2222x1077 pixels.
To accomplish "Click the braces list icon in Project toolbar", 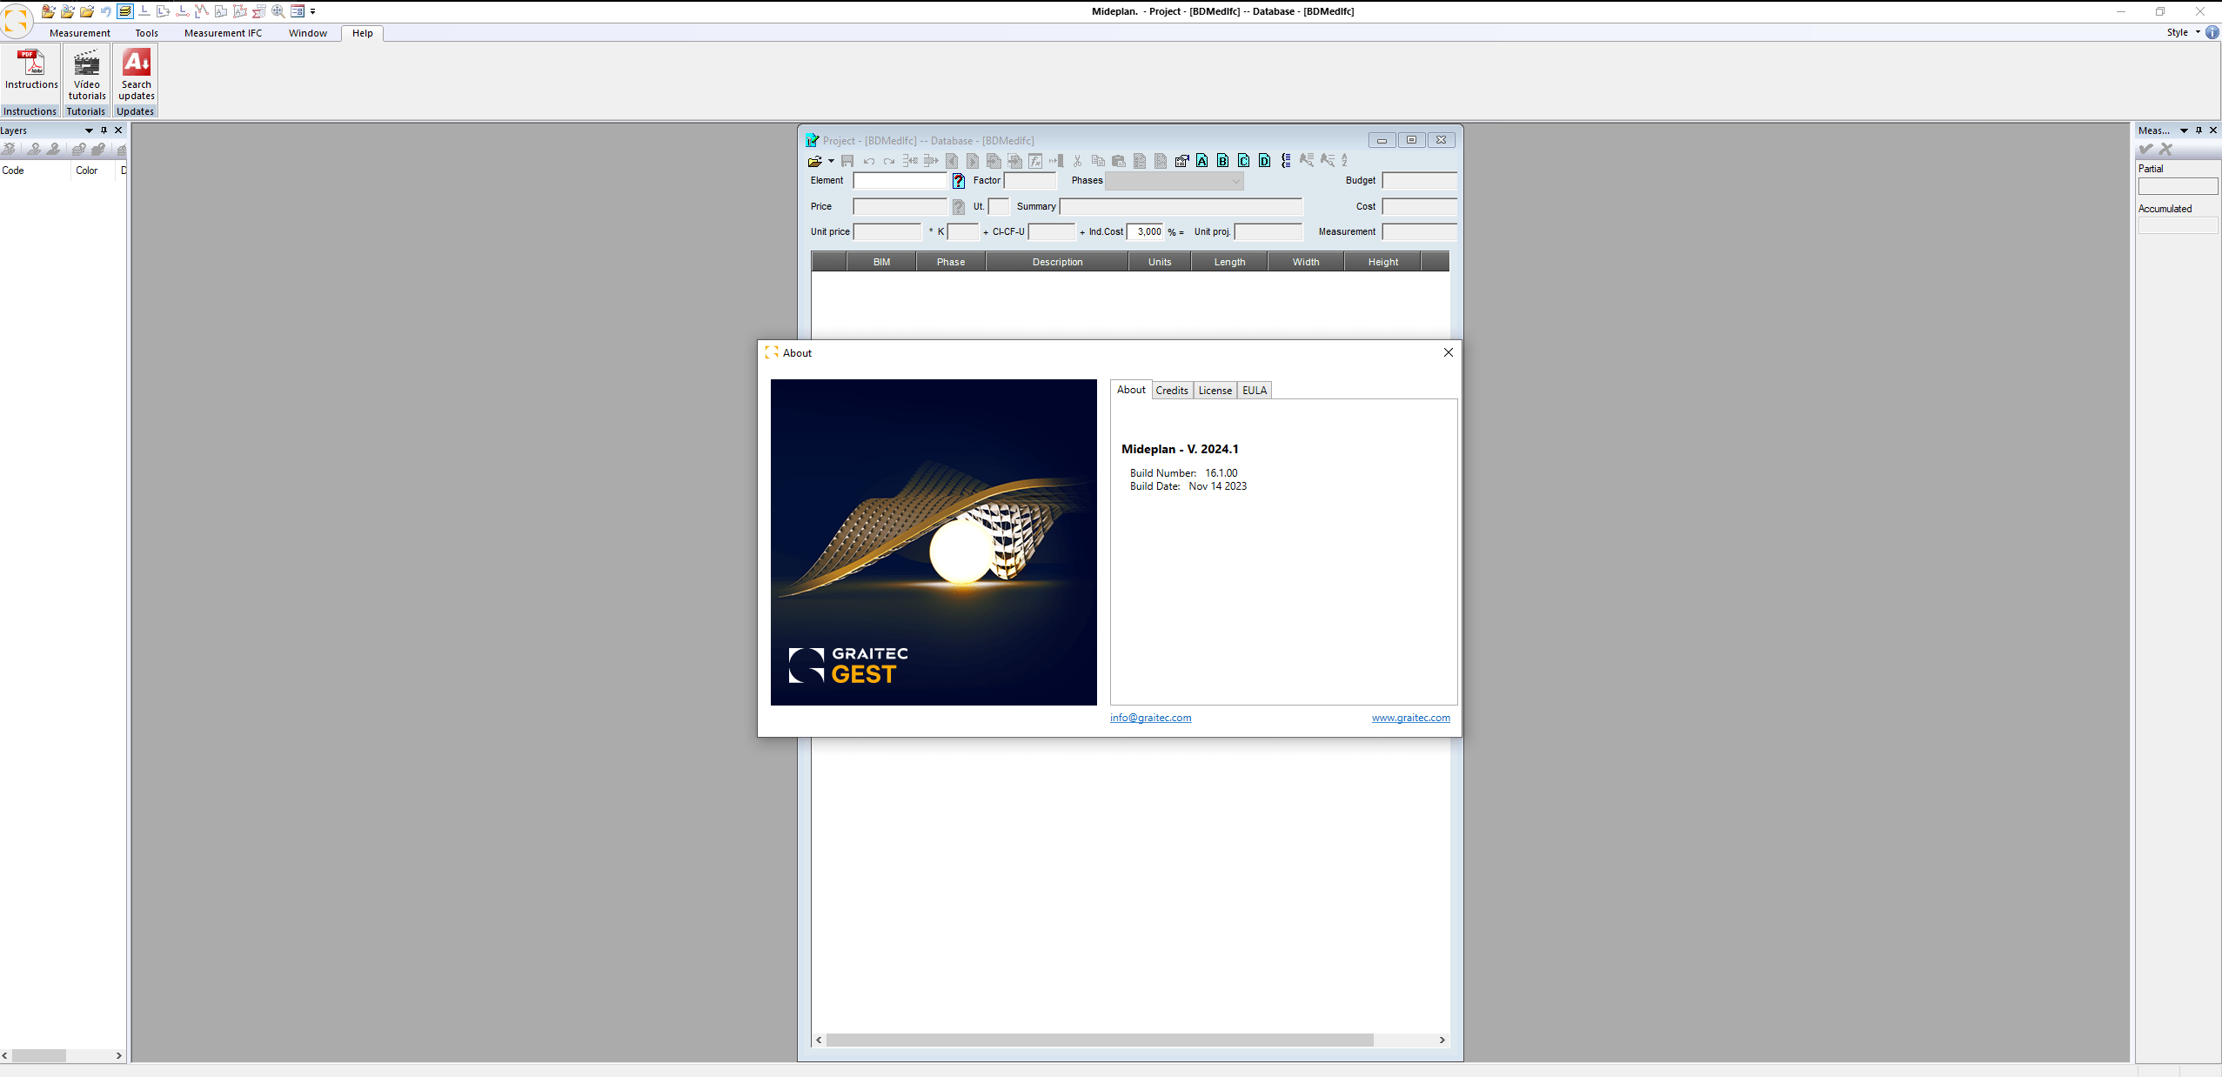I will coord(1286,161).
